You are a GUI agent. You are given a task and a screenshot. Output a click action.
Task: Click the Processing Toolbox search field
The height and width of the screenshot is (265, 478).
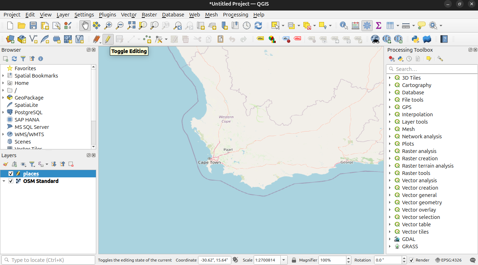pos(434,69)
